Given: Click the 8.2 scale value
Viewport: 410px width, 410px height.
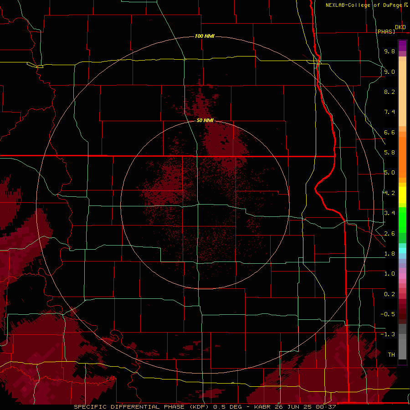Looking at the screenshot, I should pos(389,92).
